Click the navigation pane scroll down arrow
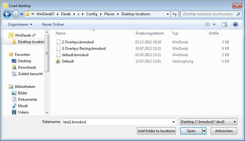 point(47,113)
